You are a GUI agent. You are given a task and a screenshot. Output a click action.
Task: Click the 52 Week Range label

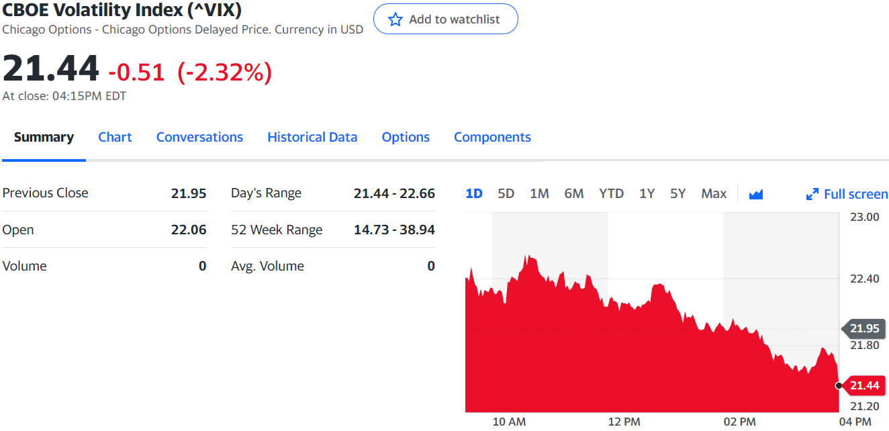coord(277,230)
